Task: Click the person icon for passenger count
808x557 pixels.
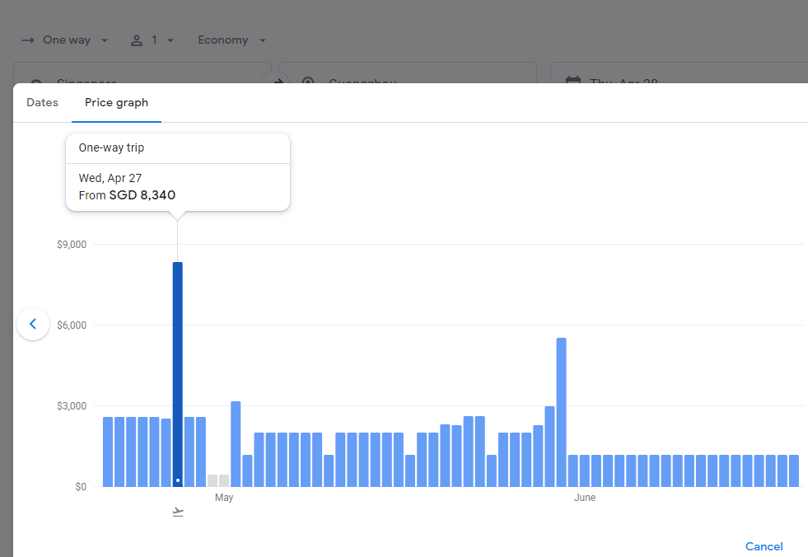Action: [x=138, y=40]
